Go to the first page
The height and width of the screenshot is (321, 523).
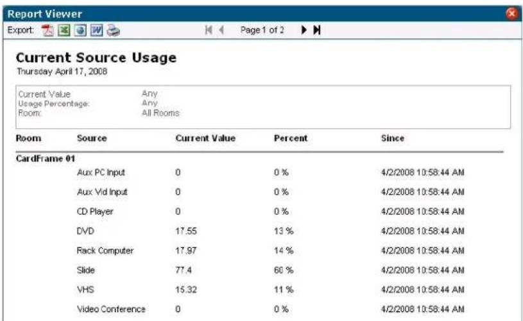[209, 30]
